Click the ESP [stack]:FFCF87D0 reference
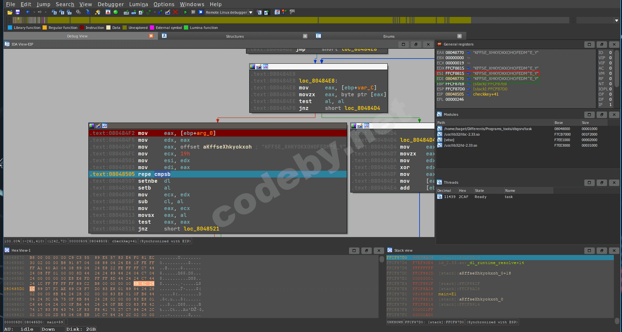 tap(490, 89)
